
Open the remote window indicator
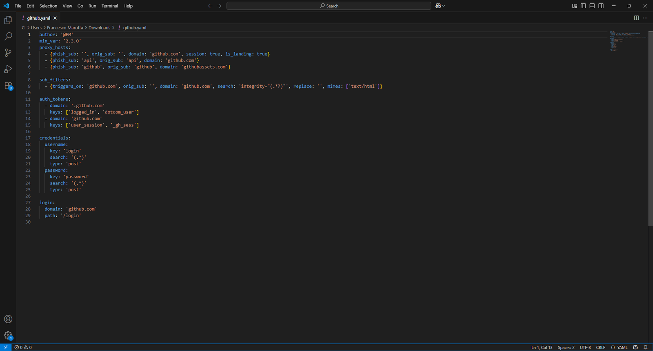click(x=6, y=347)
